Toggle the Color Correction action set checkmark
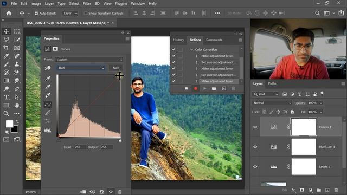The width and height of the screenshot is (347, 195). 173,49
